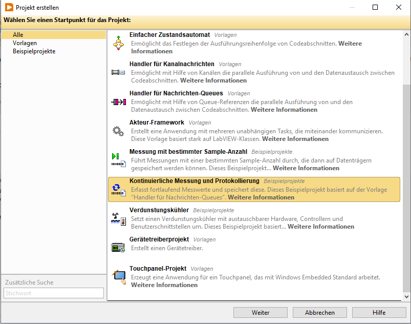Maximize the Projekt erstellen window
Viewport: 411px width, 324px height.
[375, 7]
